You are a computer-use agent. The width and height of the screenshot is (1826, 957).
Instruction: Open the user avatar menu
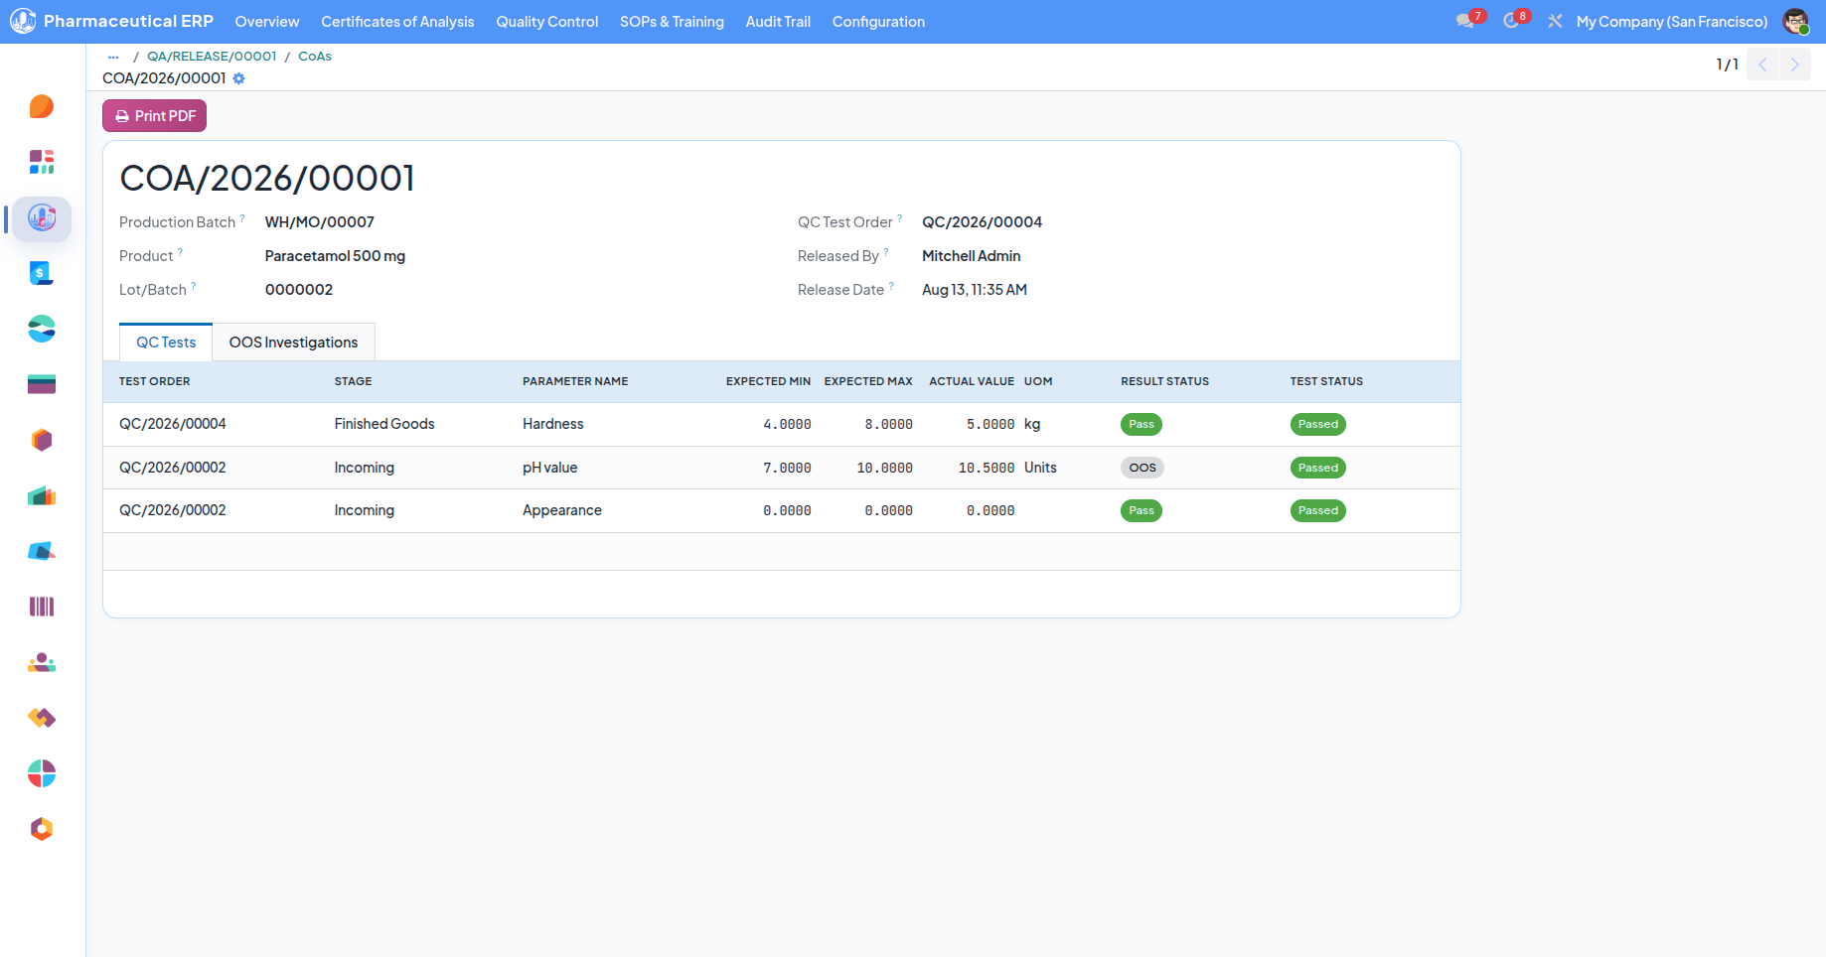1795,21
